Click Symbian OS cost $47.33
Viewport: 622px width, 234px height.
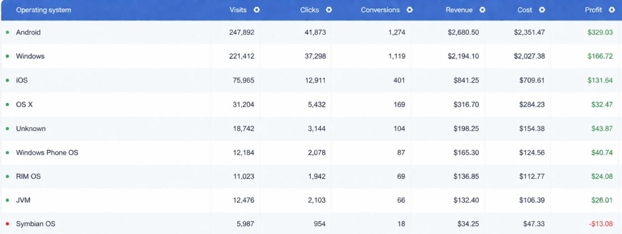click(534, 224)
